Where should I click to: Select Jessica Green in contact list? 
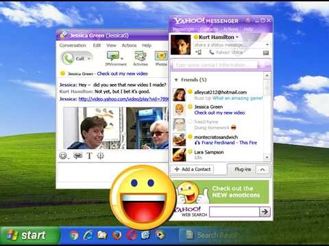[x=208, y=107]
